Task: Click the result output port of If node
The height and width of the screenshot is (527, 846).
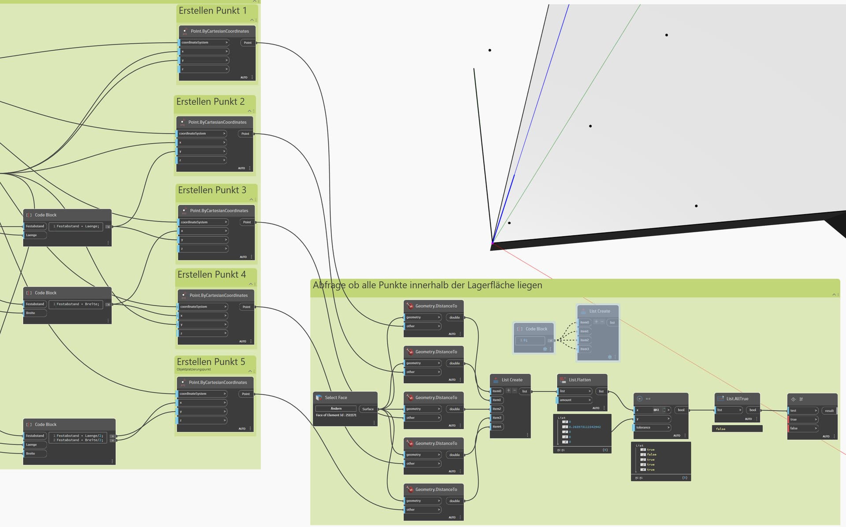Action: 829,411
